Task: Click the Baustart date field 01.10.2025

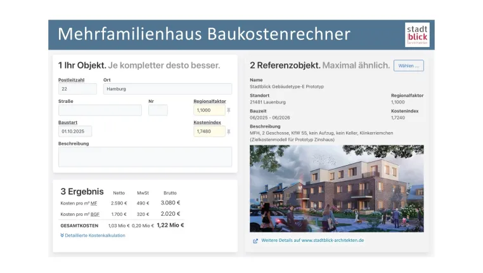Action: coord(75,131)
